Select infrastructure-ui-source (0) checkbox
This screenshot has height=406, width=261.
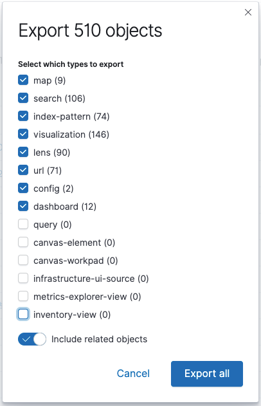pos(23,278)
